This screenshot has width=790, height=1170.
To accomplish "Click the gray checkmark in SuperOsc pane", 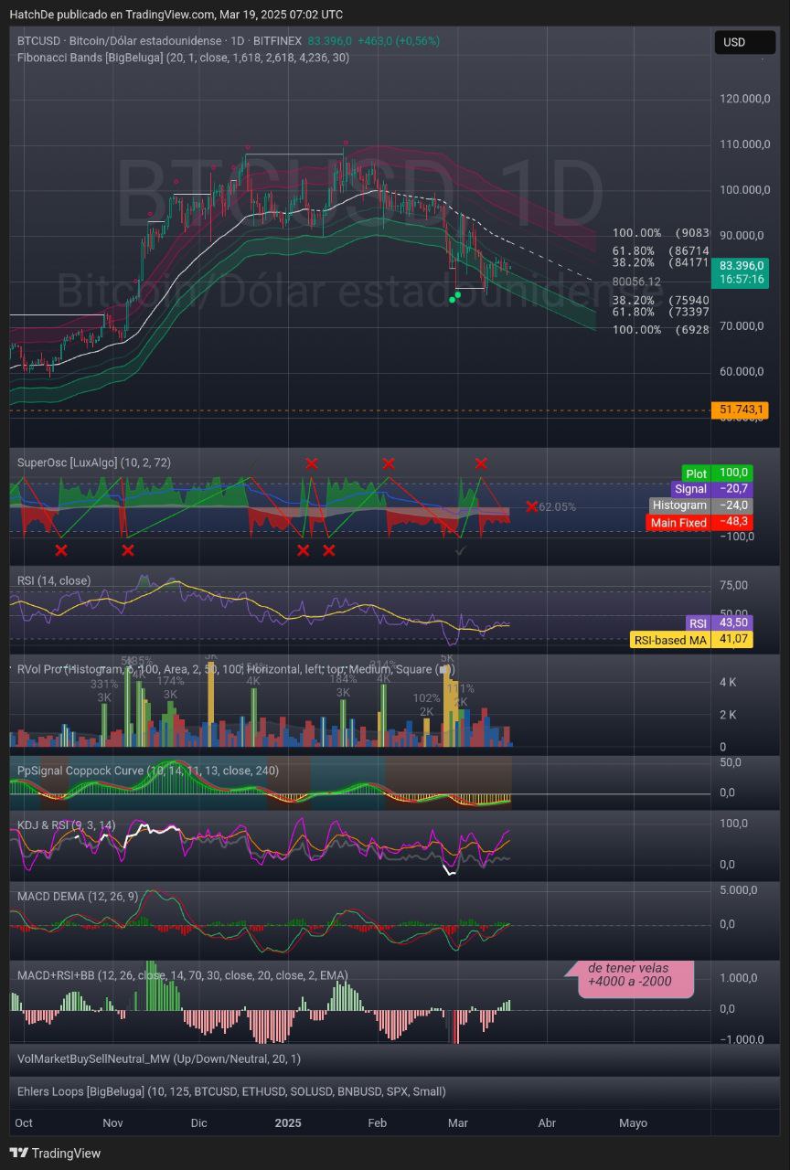I will pos(462,550).
